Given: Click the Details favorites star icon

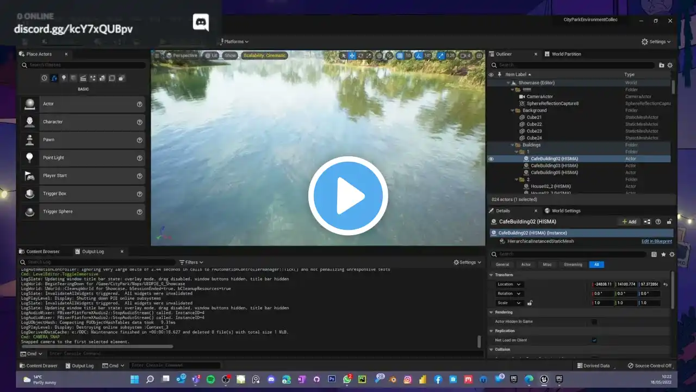Looking at the screenshot, I should tap(663, 254).
